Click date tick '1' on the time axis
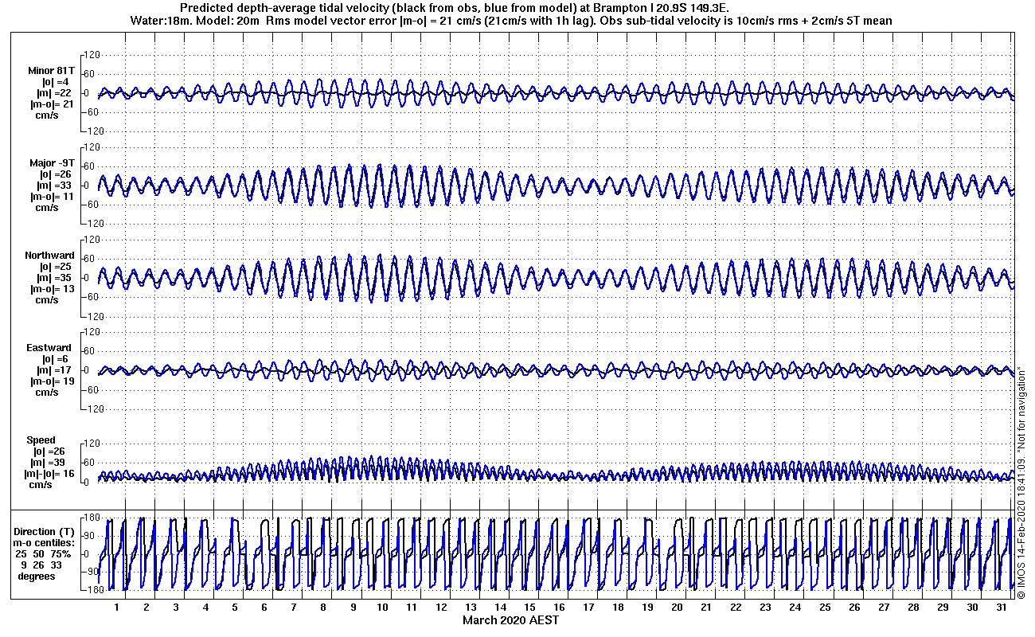 pyautogui.click(x=117, y=608)
